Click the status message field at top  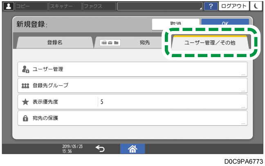click(160, 7)
